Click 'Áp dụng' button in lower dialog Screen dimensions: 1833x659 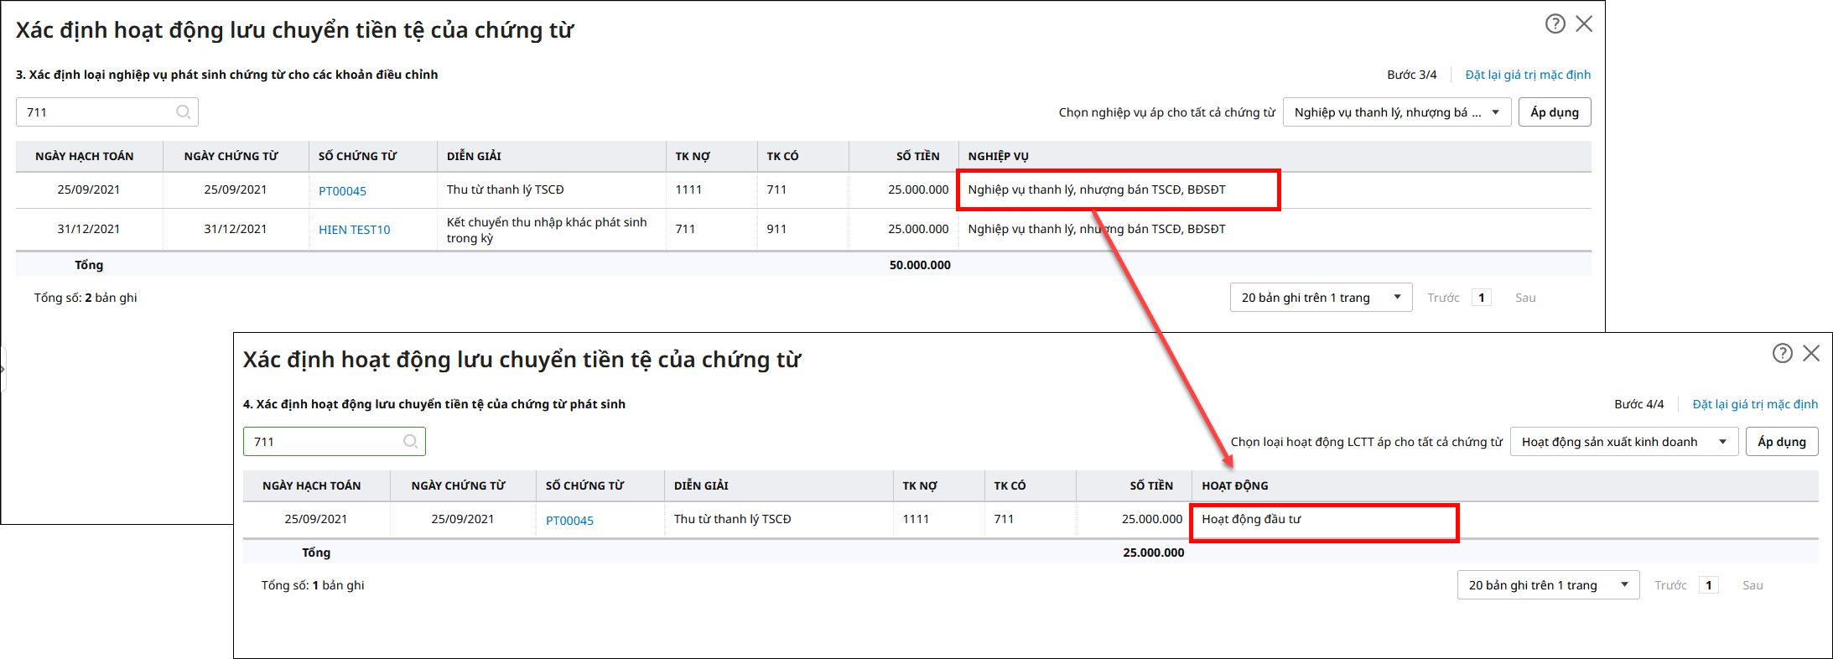click(1781, 442)
